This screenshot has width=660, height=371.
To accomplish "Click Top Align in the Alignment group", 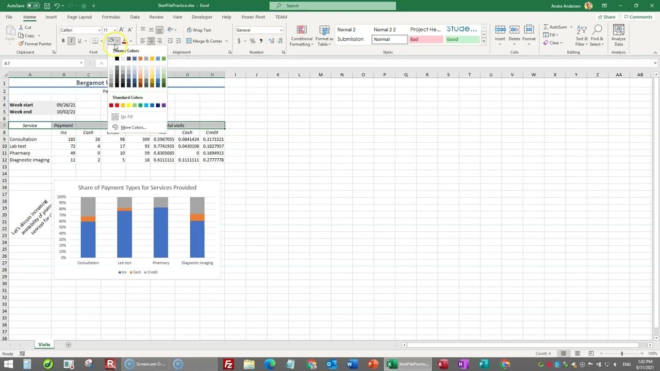I will 143,30.
